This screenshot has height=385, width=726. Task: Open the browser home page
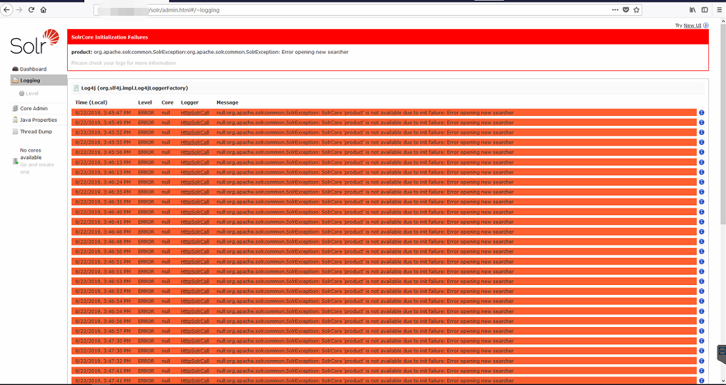[43, 10]
